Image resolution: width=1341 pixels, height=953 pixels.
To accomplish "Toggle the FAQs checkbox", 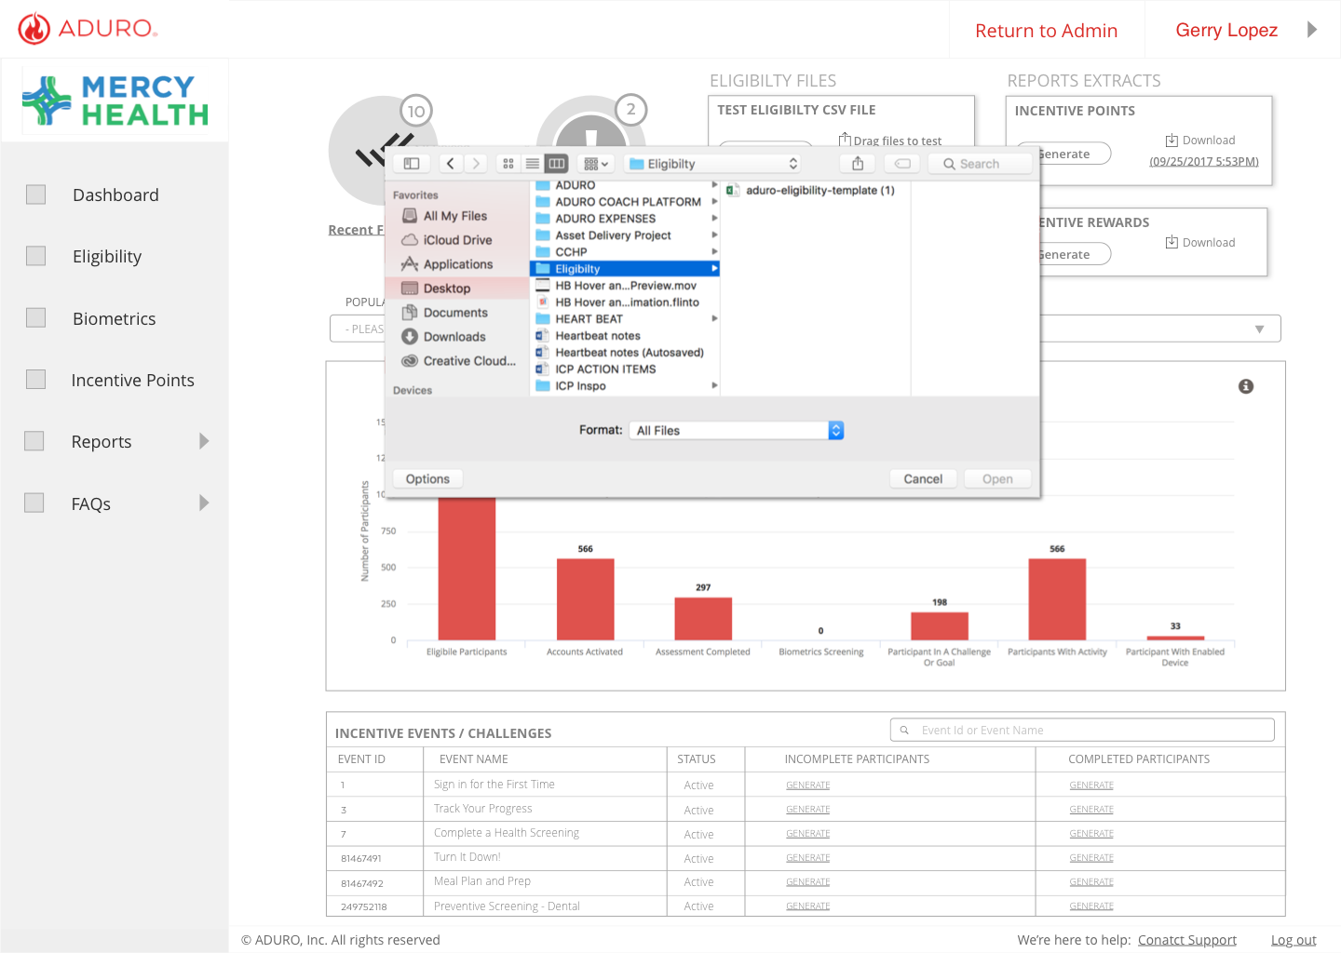I will 34,503.
